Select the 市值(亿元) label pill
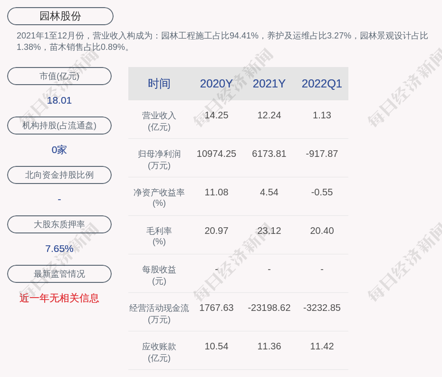The width and height of the screenshot is (442, 377). (59, 76)
